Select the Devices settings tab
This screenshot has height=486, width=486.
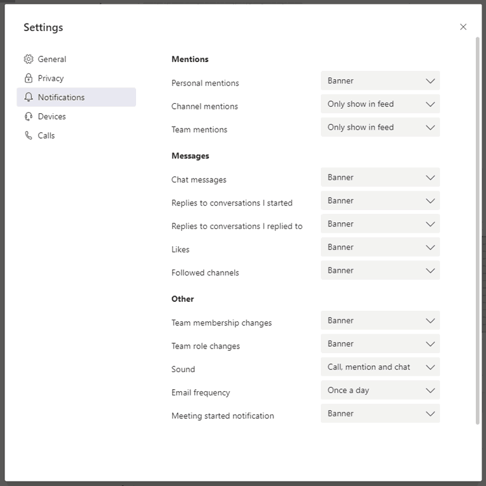[52, 116]
